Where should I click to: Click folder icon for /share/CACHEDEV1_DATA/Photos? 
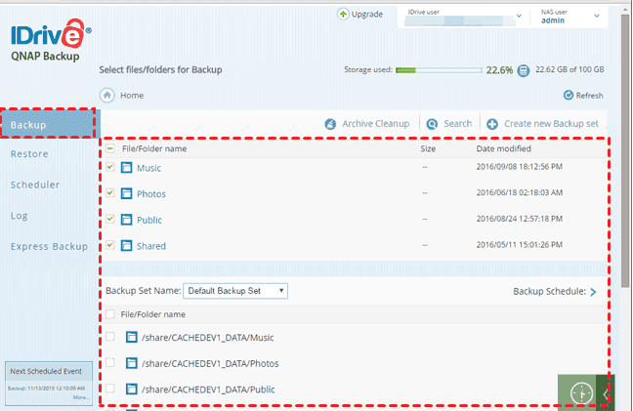click(x=131, y=363)
